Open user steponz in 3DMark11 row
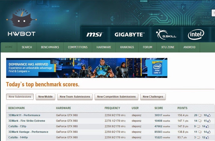This screenshot has height=141, width=215. [x=137, y=115]
